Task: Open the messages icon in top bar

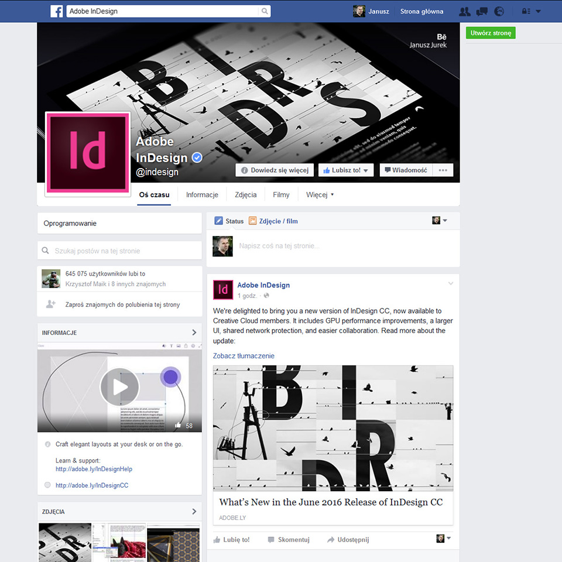Action: tap(482, 11)
